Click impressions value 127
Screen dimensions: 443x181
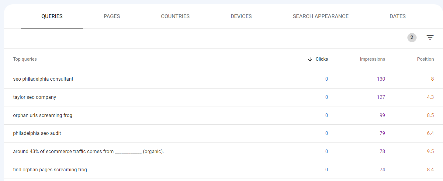click(381, 97)
